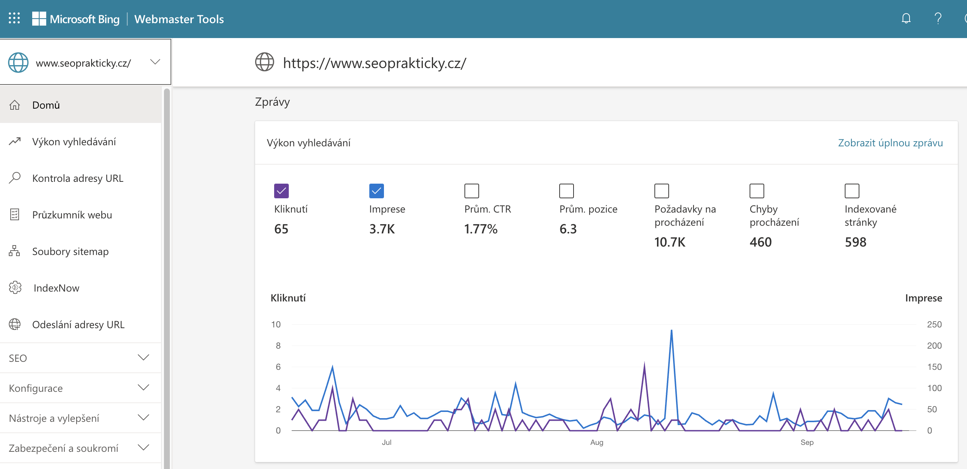Click the Webmaster Tools title
Viewport: 967px width, 469px height.
[179, 19]
